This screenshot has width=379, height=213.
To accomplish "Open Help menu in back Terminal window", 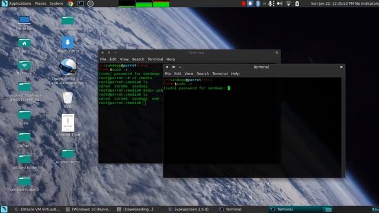I will pos(171,59).
